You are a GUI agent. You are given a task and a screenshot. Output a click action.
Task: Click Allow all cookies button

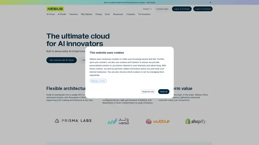(x=164, y=92)
